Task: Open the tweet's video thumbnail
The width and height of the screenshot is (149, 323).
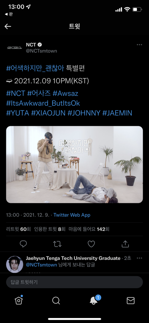Action: click(74, 164)
